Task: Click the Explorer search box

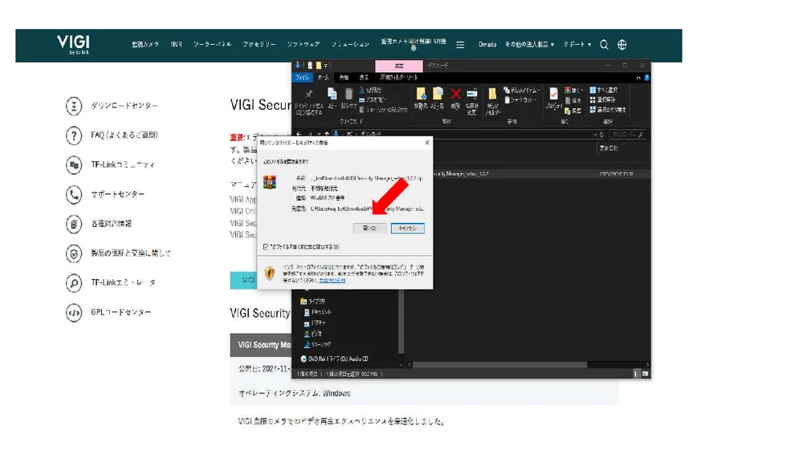Action: pos(627,135)
